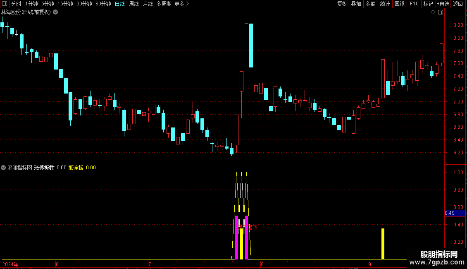Screen dimensions: 467x269
Task: Open the 多周期 multi-period view
Action: 164,4
